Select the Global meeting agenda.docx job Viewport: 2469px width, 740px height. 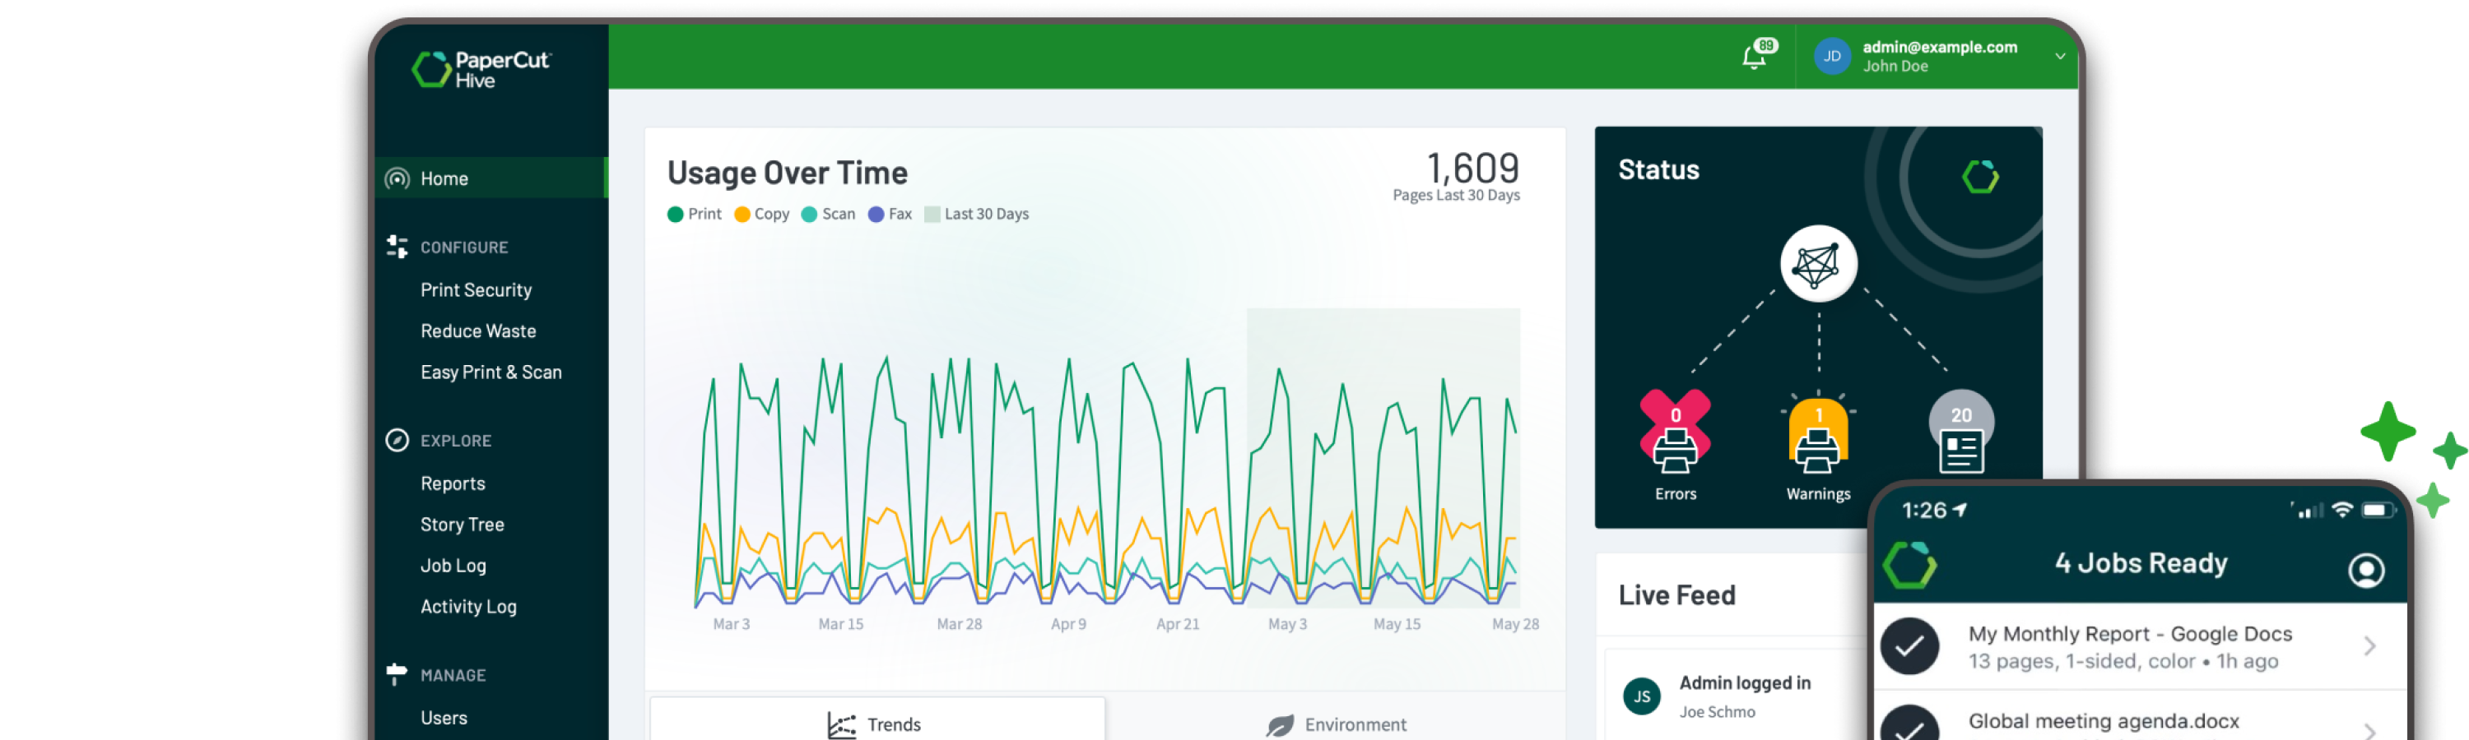click(2103, 722)
